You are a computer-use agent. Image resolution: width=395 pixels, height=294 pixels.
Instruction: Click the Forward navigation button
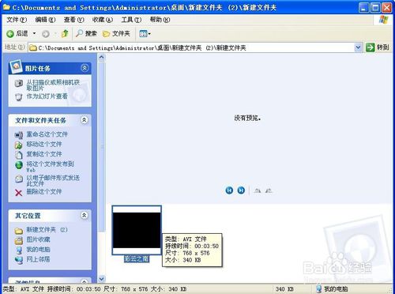[46, 34]
